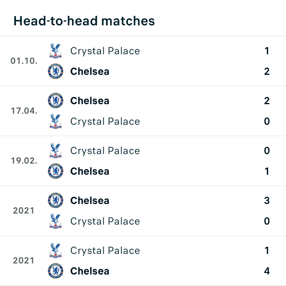The height and width of the screenshot is (286, 286).
Task: Click the Crystal Palace crest in the 3-0 match
Action: tap(56, 221)
